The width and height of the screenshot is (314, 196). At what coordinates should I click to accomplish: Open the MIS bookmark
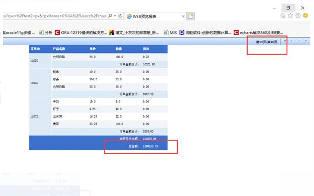(x=170, y=32)
